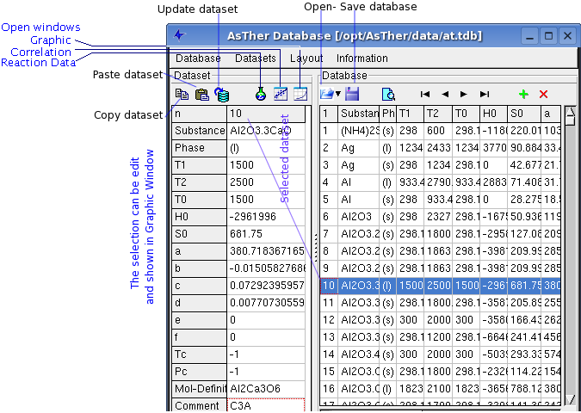
Task: Open the Graphic window icon
Action: coord(300,94)
